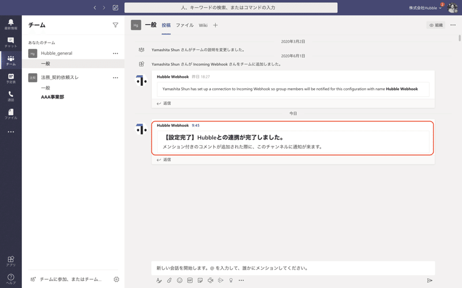Image resolution: width=462 pixels, height=288 pixels.
Task: Click the 組織 button in channel header
Action: 436,25
